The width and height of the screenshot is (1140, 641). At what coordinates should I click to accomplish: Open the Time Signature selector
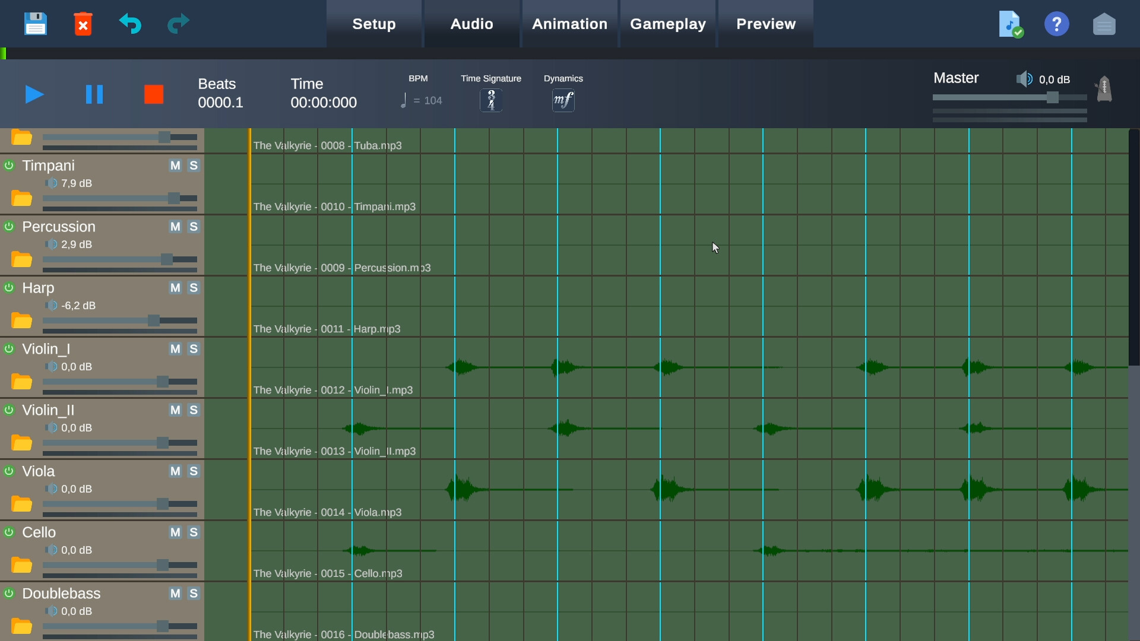pyautogui.click(x=491, y=100)
